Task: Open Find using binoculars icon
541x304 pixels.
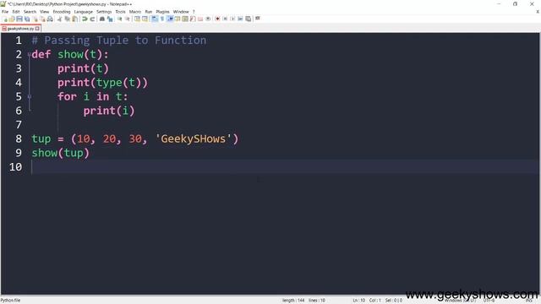Action: (x=102, y=19)
